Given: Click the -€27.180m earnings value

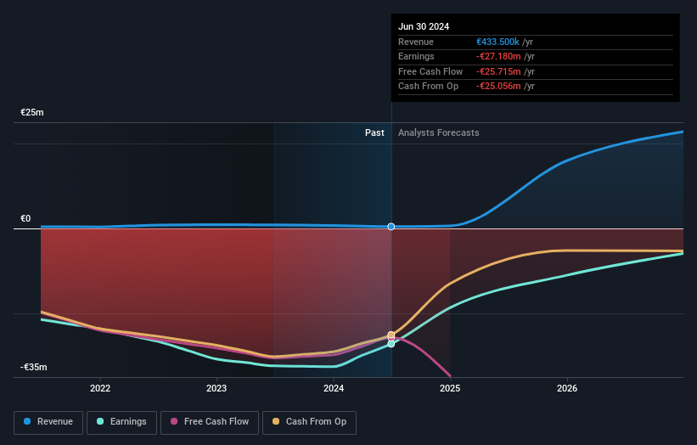Looking at the screenshot, I should (498, 56).
